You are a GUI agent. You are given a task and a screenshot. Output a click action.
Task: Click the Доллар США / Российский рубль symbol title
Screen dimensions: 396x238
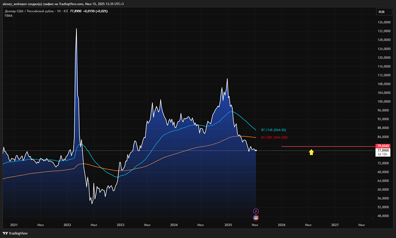(29, 11)
